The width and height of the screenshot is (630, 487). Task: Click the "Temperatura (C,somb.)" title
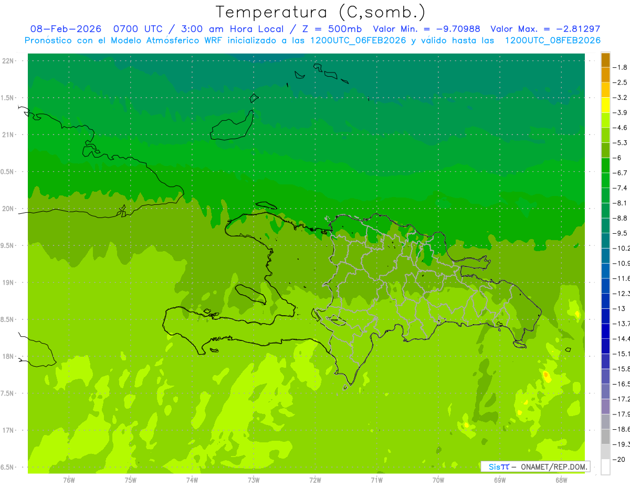pyautogui.click(x=321, y=12)
